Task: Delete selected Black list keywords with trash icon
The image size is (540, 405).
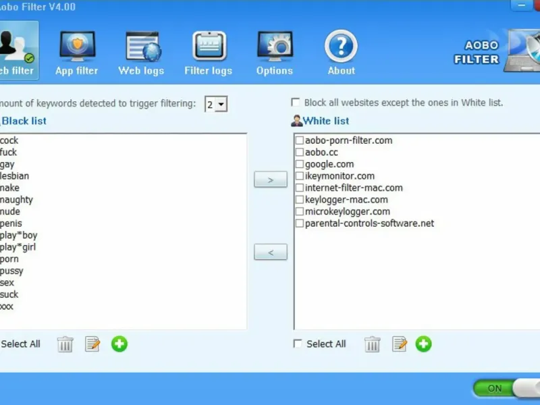Action: (65, 344)
